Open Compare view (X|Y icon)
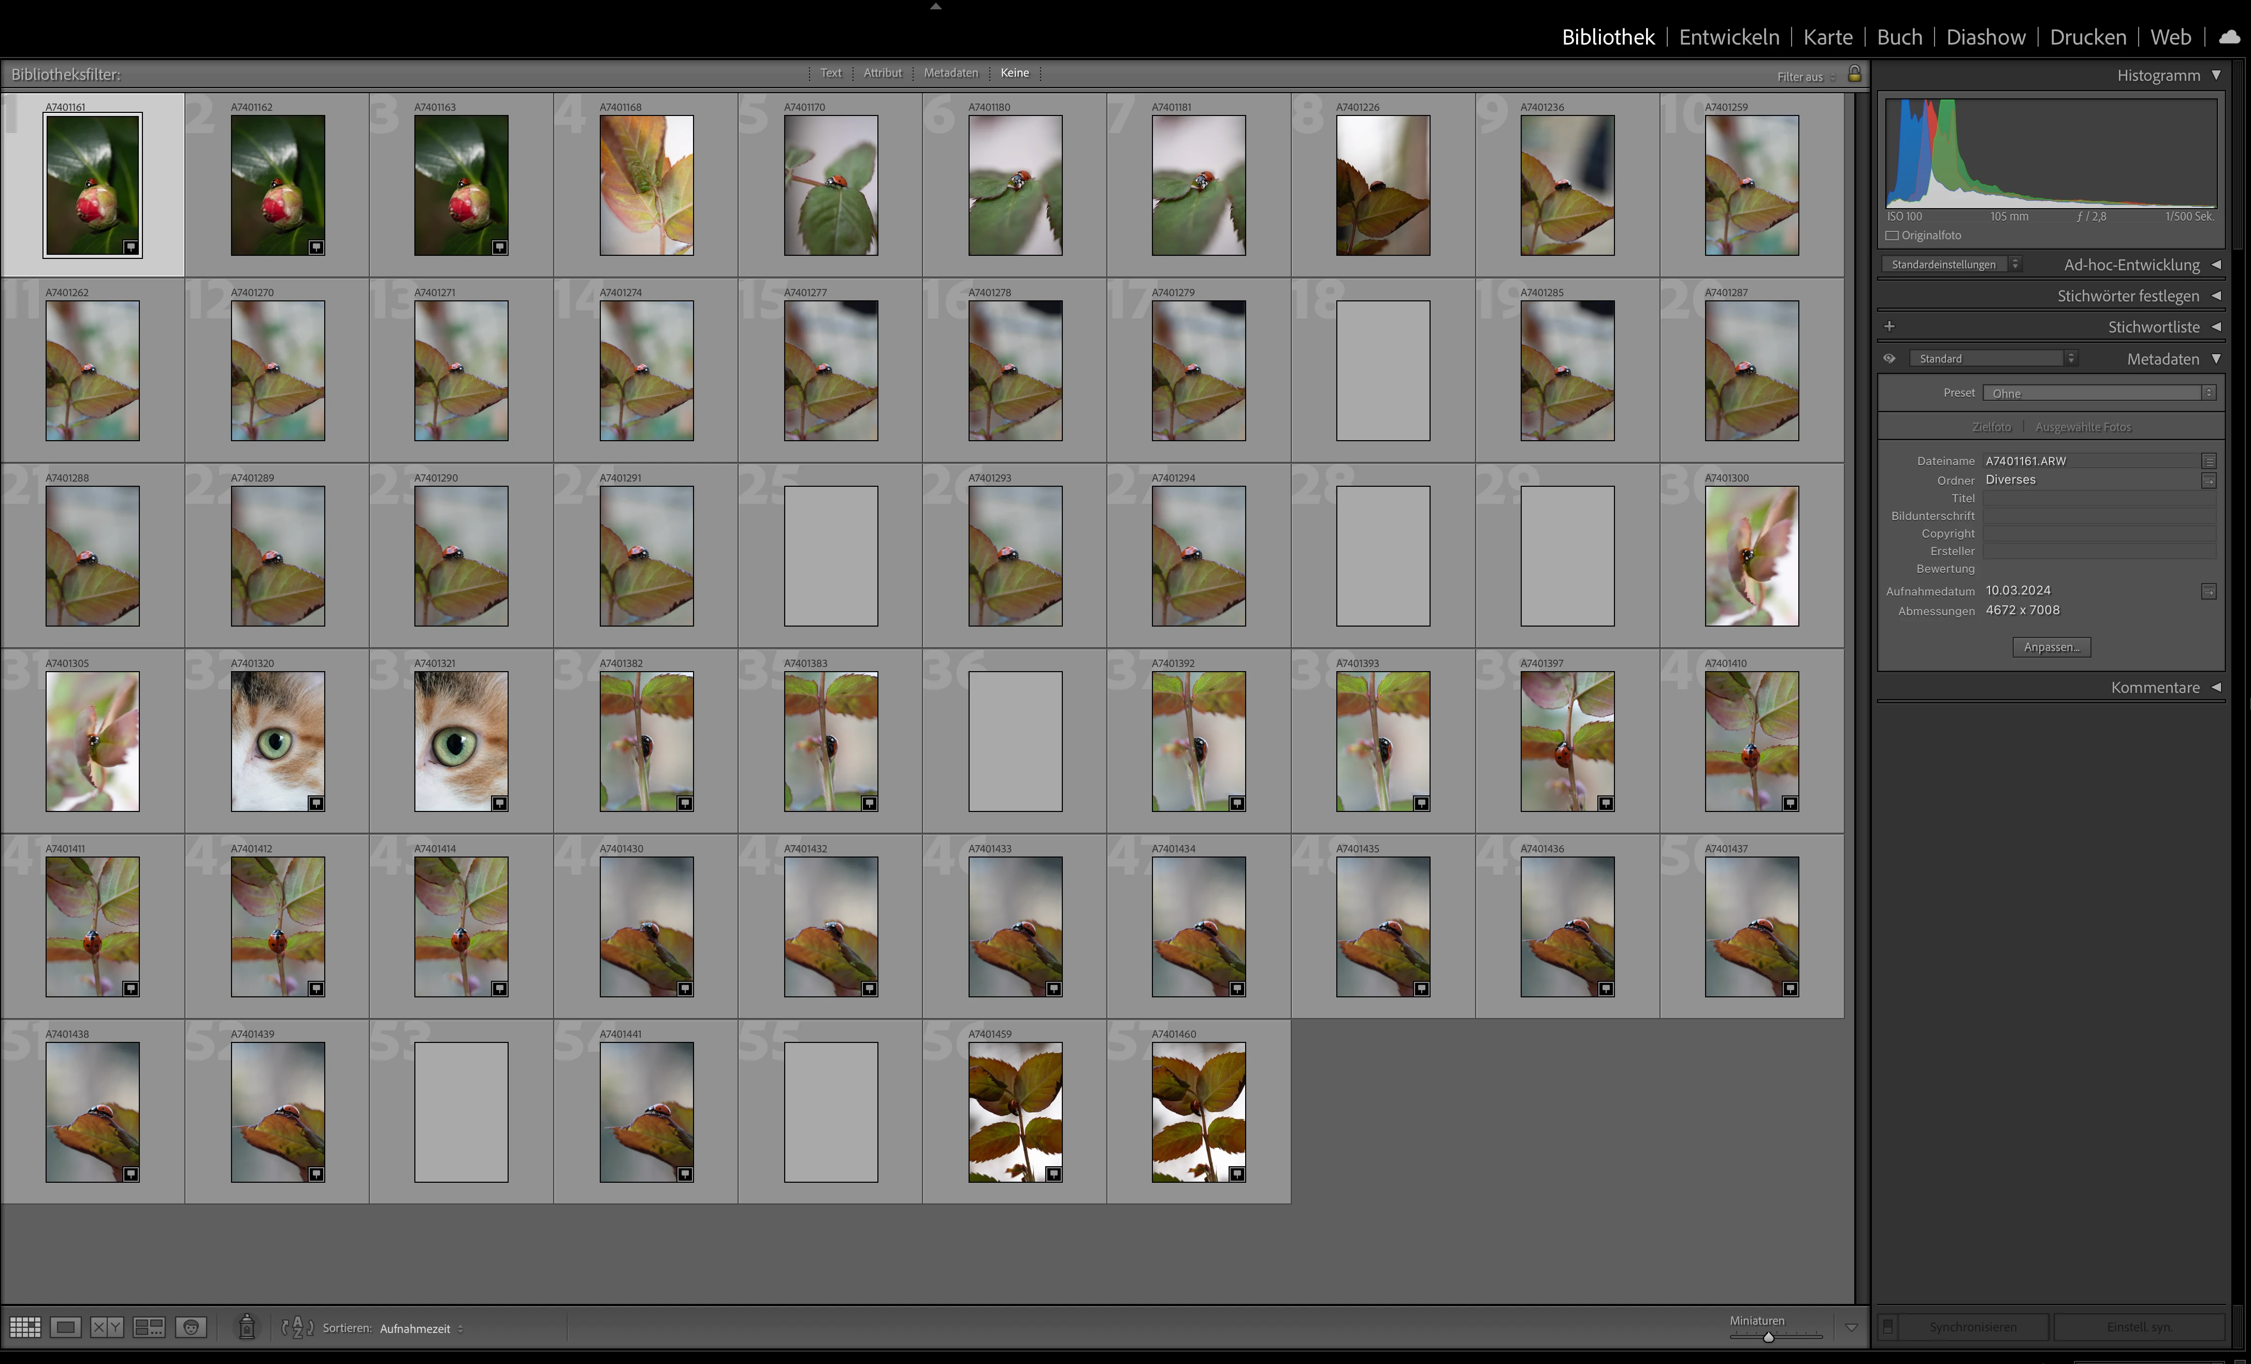 click(107, 1327)
